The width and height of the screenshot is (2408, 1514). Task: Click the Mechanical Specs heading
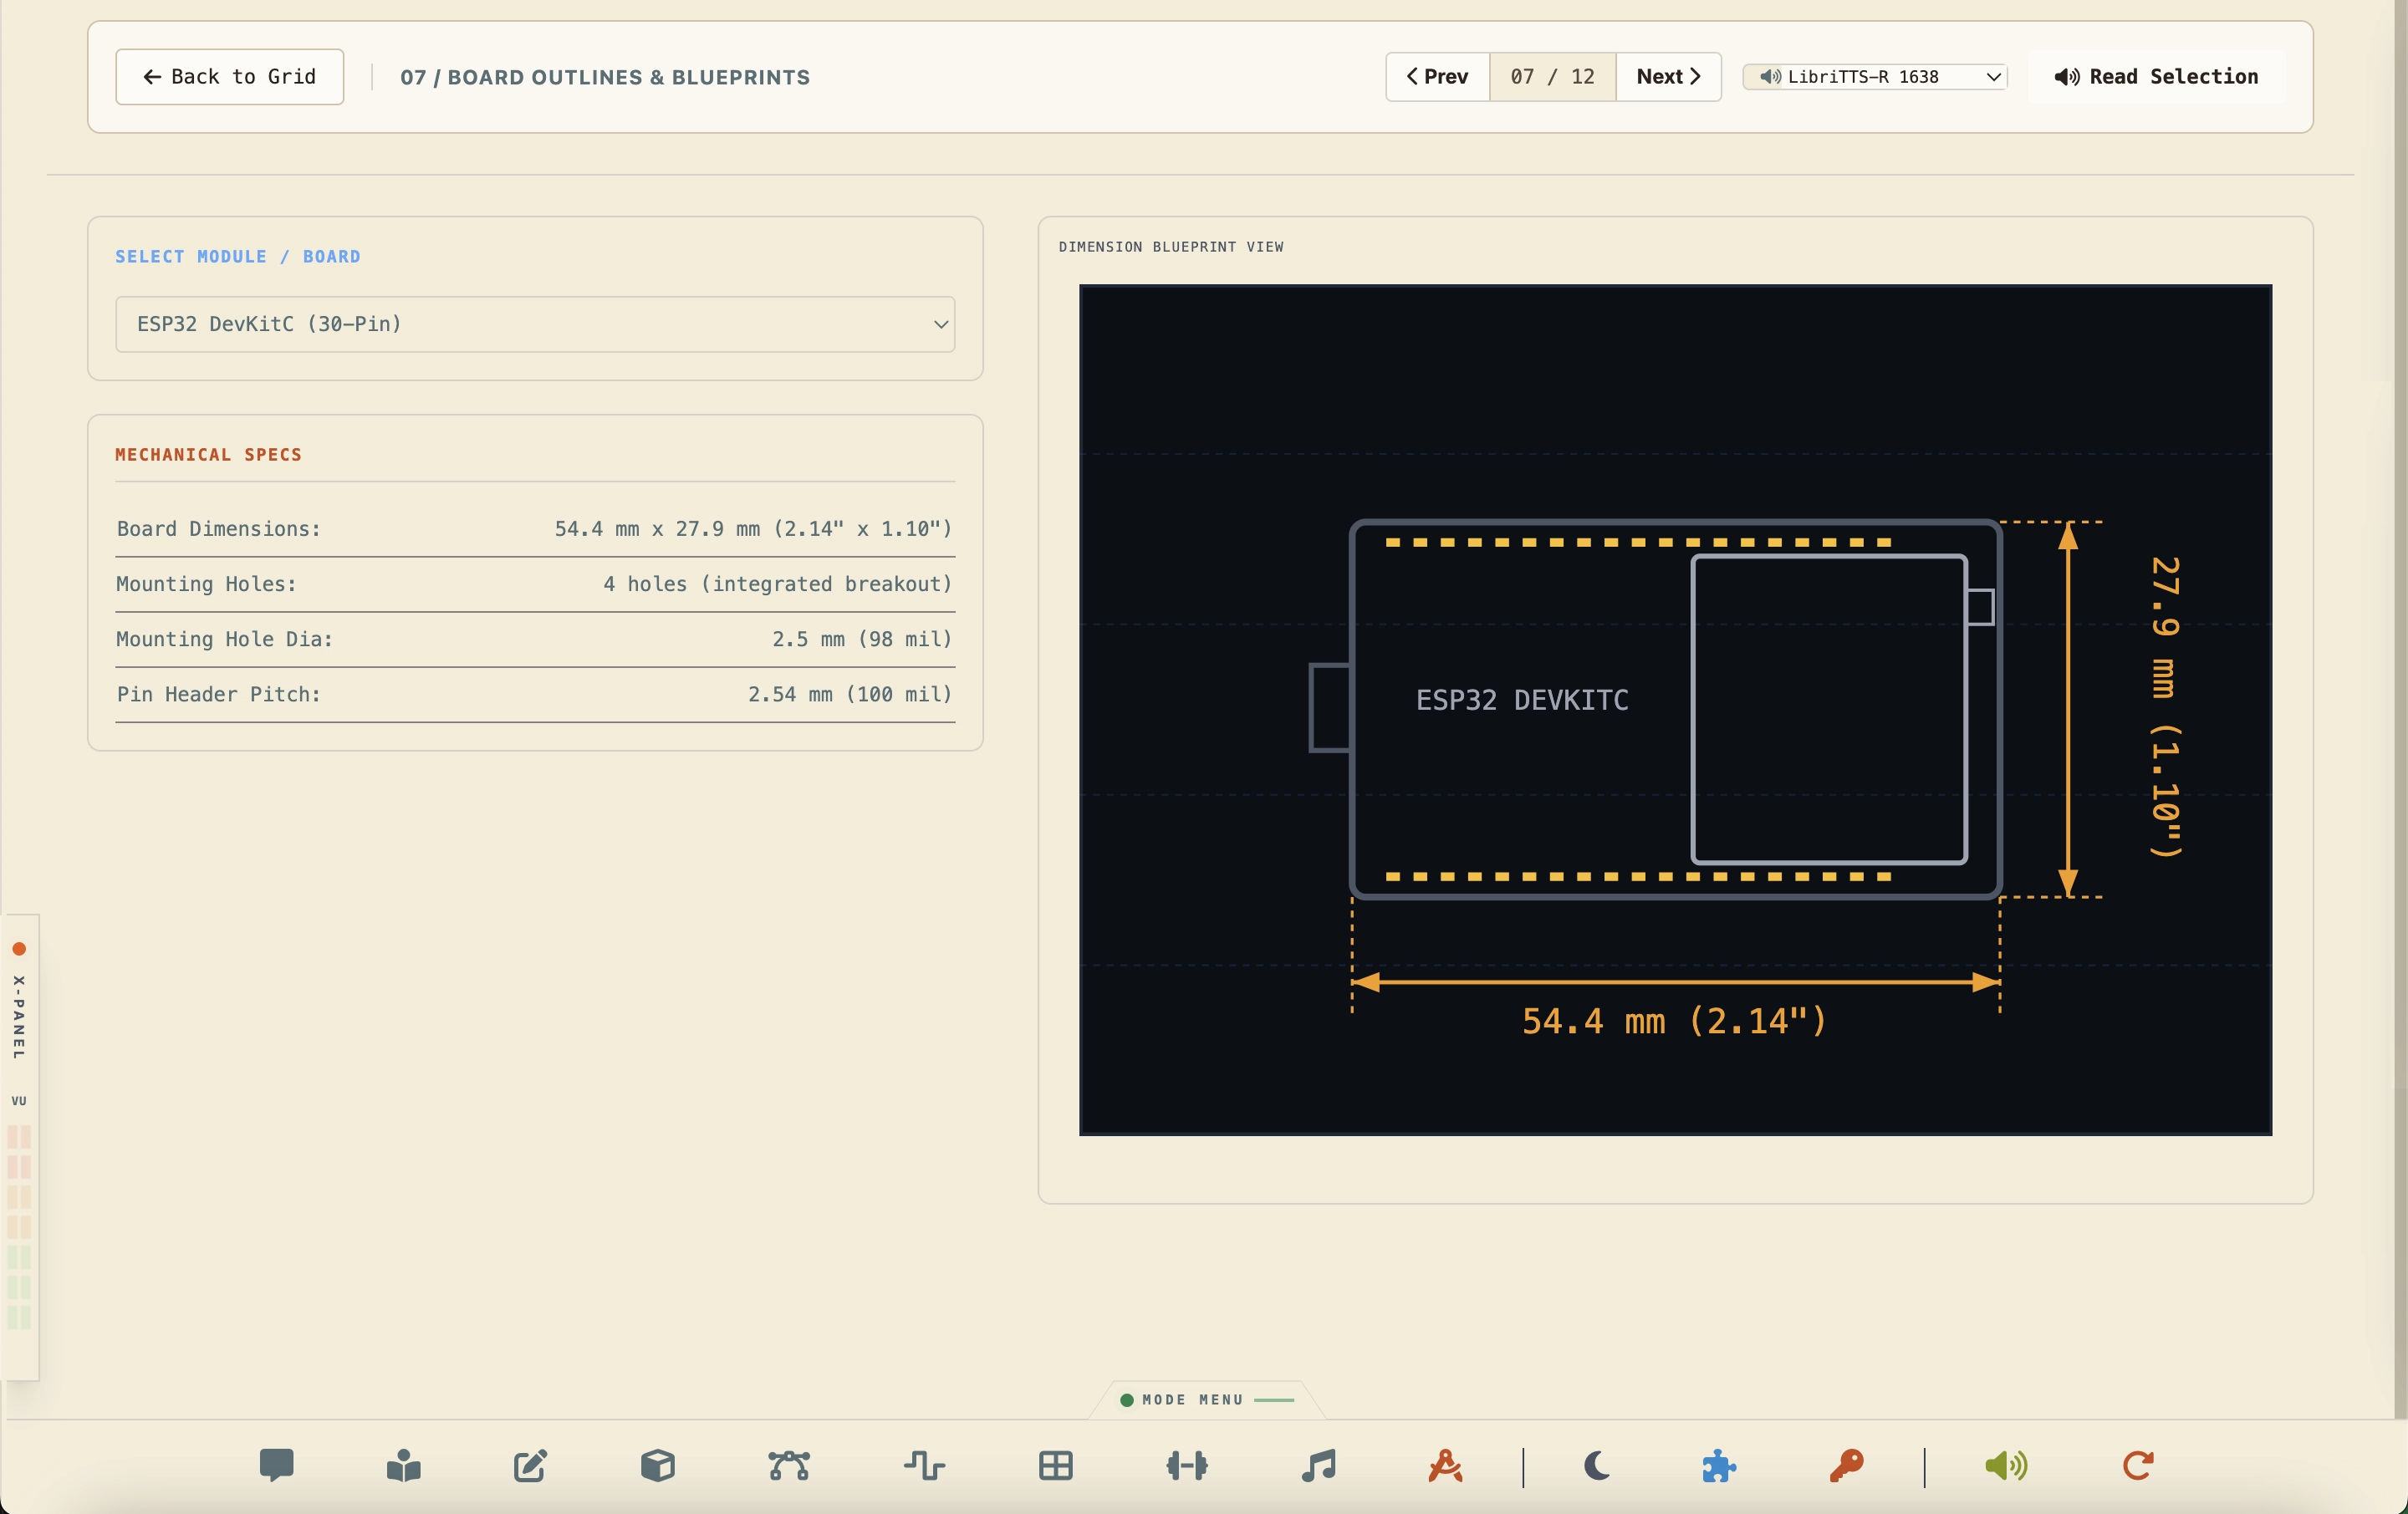pyautogui.click(x=208, y=454)
